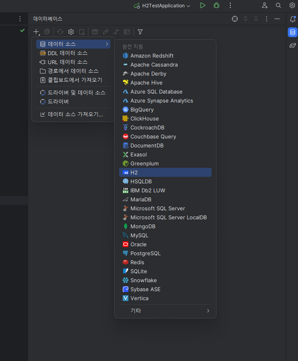This screenshot has height=361, width=298.
Task: Click the Debug bug icon
Action: [x=216, y=6]
